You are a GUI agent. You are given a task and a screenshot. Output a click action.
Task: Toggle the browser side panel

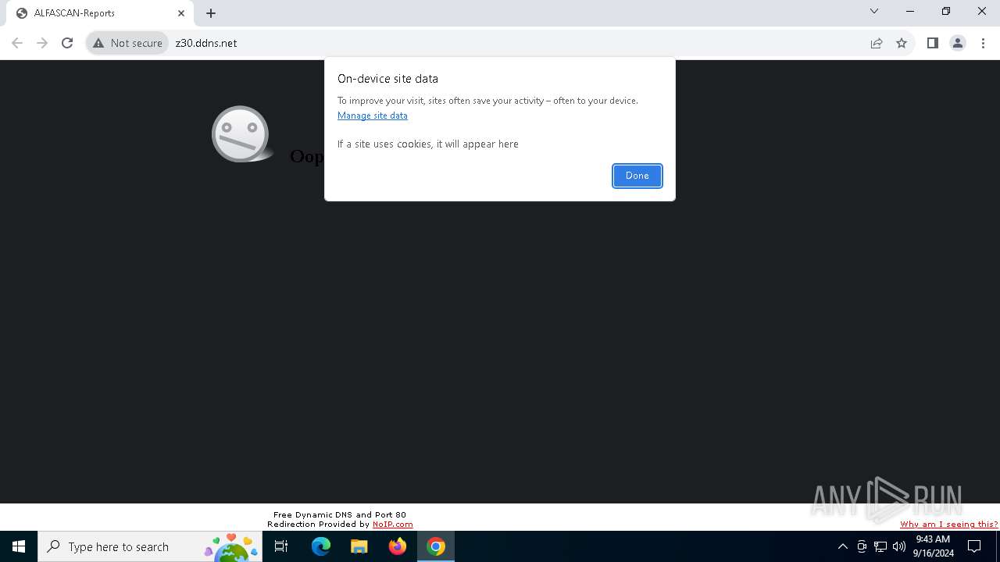[932, 43]
